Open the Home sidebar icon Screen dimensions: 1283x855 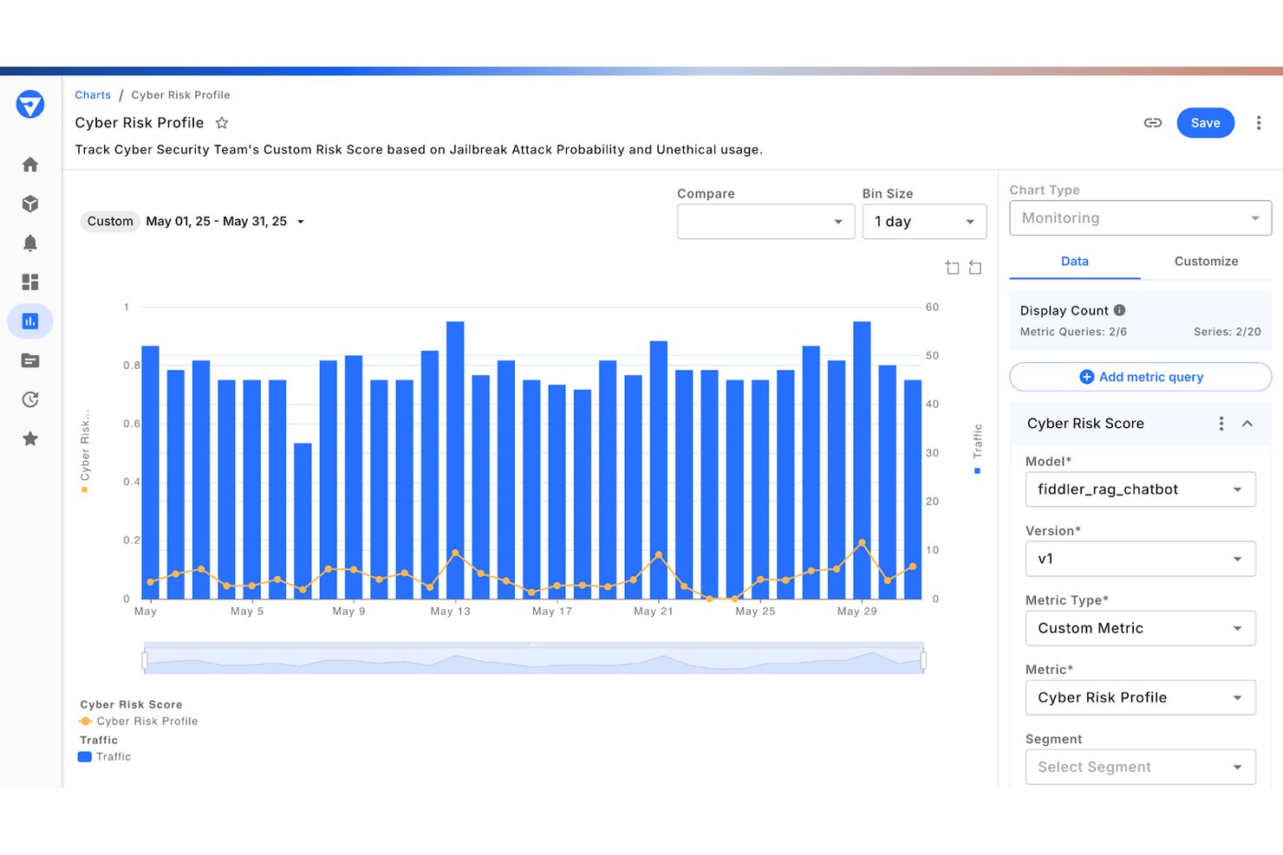pos(30,165)
